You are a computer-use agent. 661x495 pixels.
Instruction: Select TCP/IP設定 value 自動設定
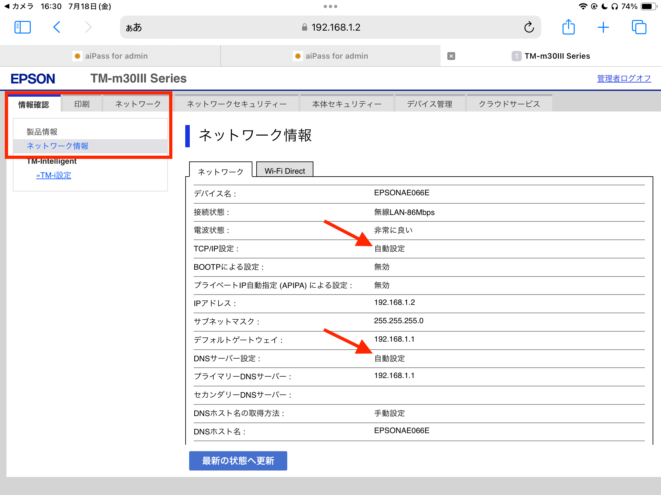[389, 248]
